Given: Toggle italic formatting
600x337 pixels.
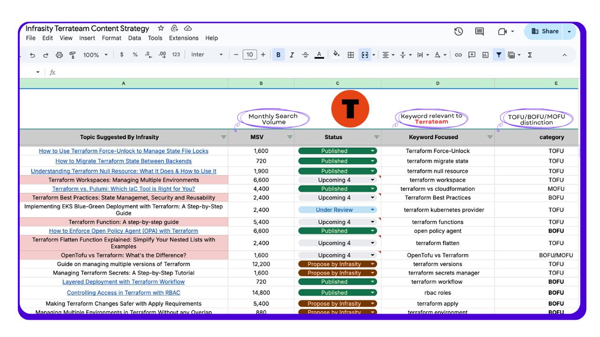Looking at the screenshot, I should click(292, 55).
